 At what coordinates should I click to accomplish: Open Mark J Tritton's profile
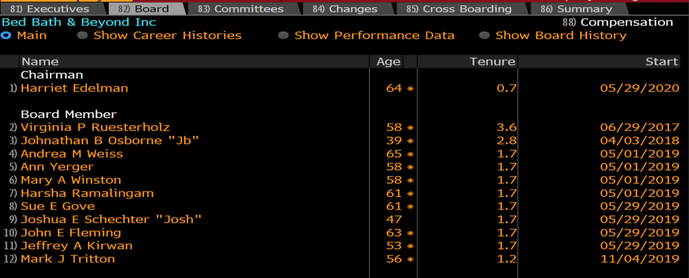point(68,259)
